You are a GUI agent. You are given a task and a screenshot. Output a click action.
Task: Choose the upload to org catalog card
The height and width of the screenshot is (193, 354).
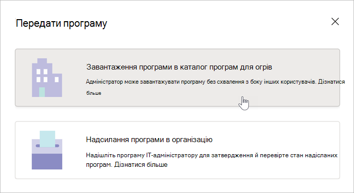(x=177, y=78)
